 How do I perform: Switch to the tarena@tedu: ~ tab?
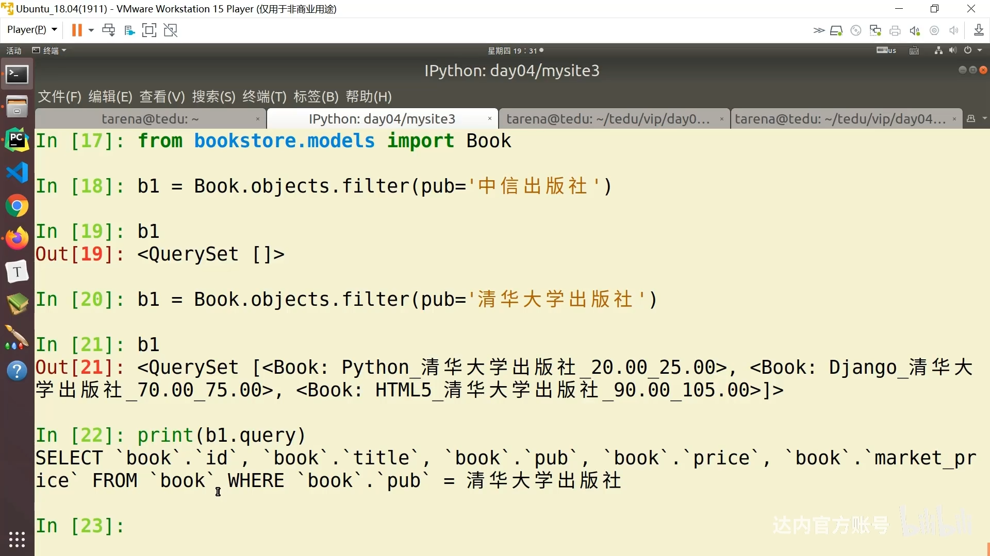[150, 119]
